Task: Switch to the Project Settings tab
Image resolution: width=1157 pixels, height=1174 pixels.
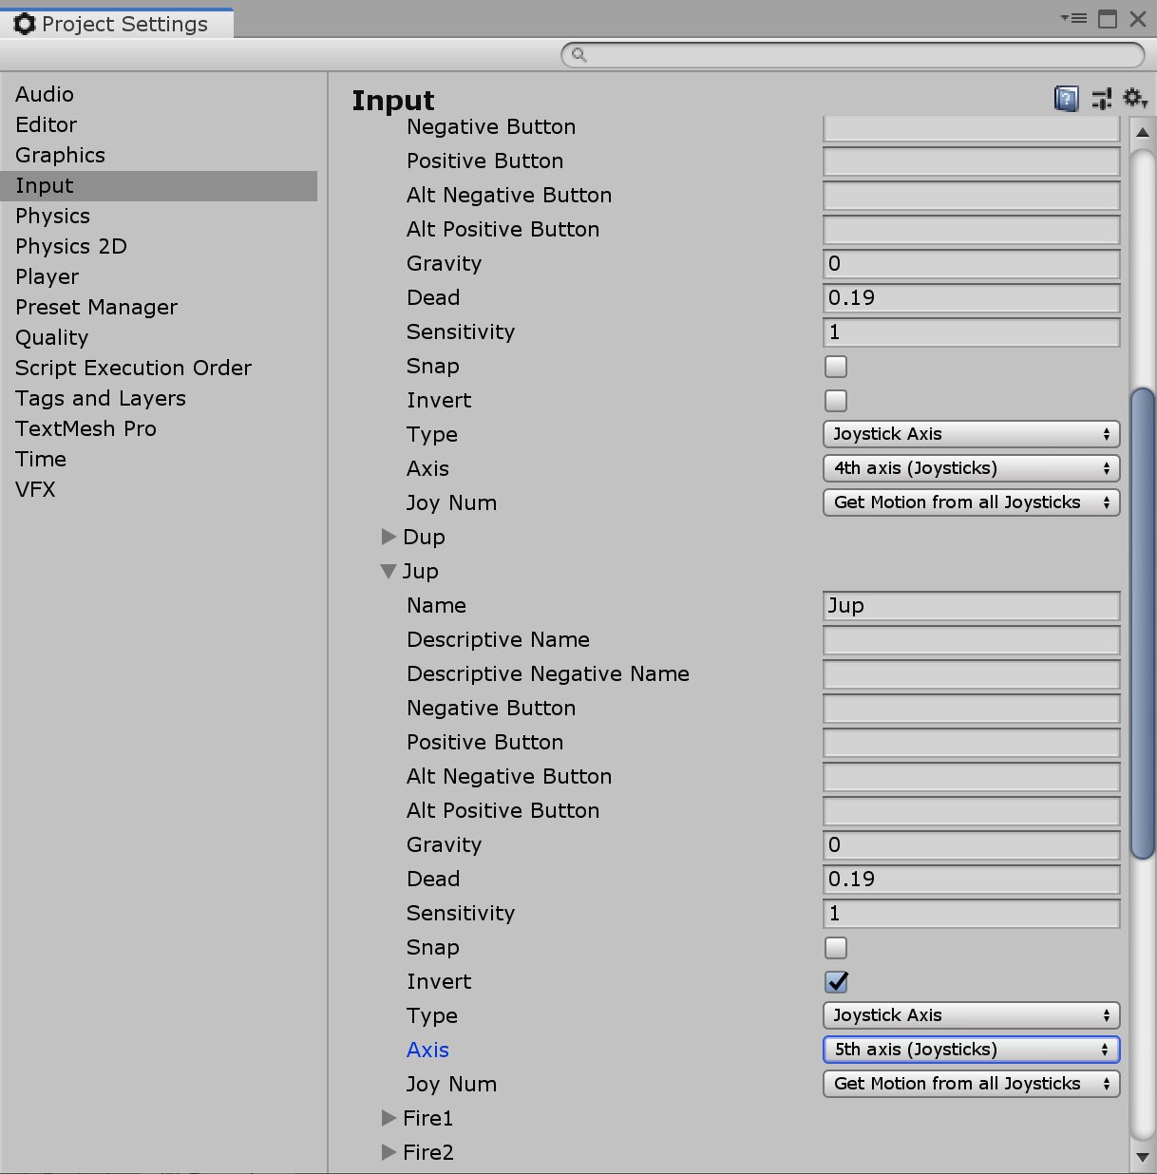Action: 123,24
